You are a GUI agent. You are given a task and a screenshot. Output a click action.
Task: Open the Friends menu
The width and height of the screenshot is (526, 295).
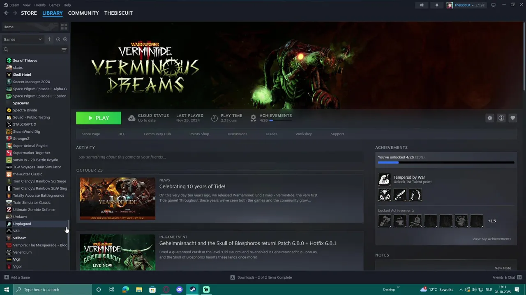click(x=40, y=5)
